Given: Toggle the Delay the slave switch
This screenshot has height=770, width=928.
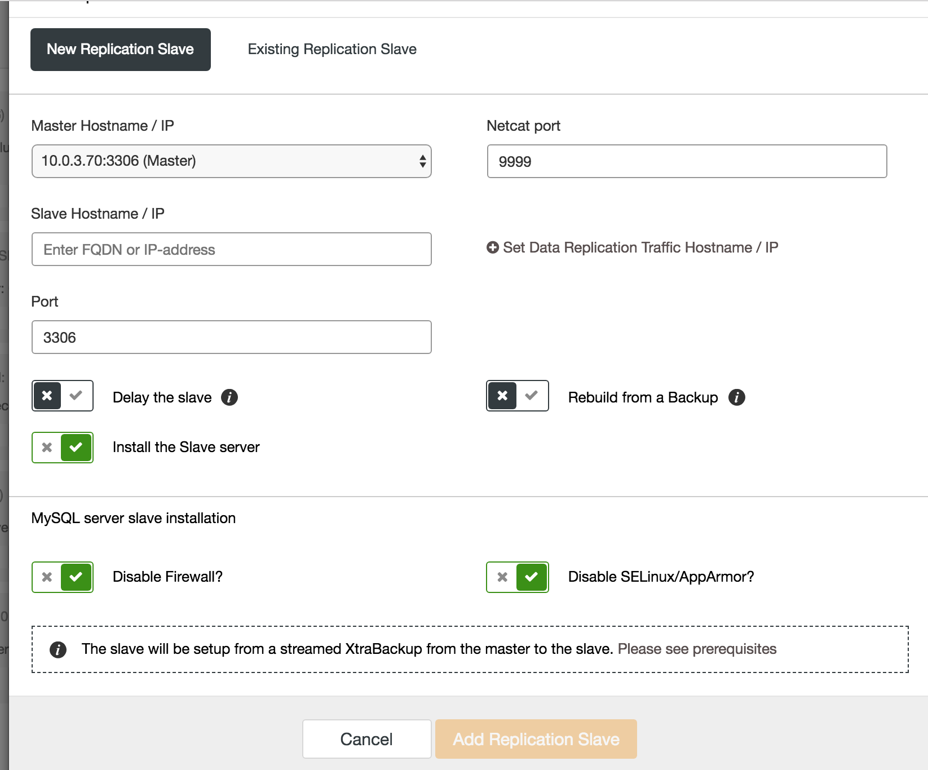Looking at the screenshot, I should tap(63, 396).
